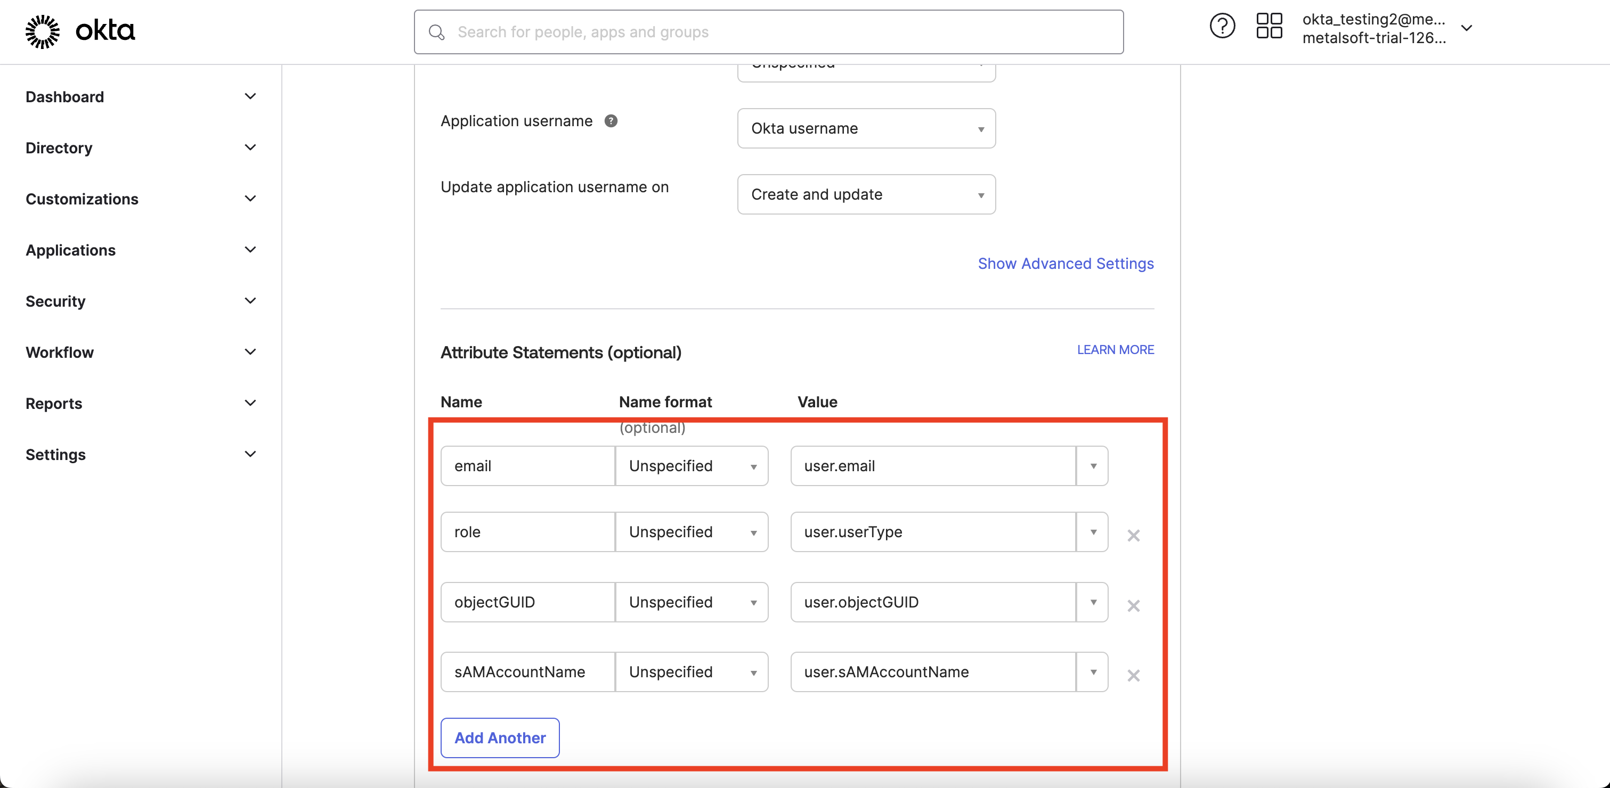The image size is (1610, 788).
Task: Click the sAMAccountName name input field
Action: click(527, 672)
